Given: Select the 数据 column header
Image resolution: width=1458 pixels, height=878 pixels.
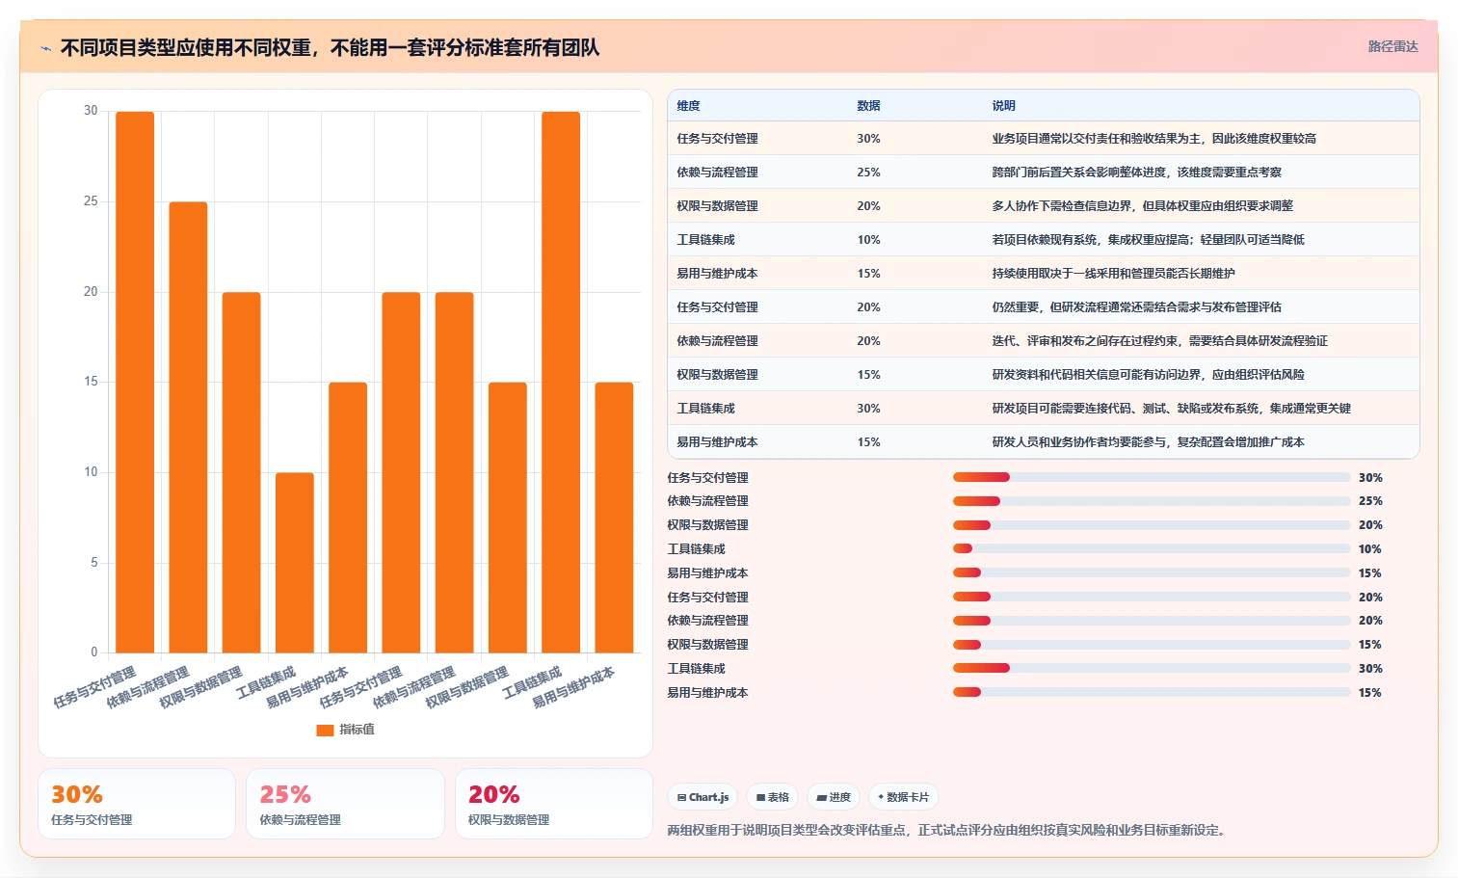Looking at the screenshot, I should click(x=868, y=106).
